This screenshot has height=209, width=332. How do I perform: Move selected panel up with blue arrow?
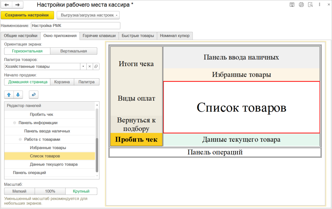(9, 95)
